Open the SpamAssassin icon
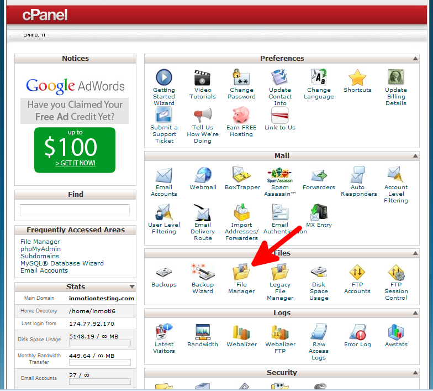This screenshot has height=391, width=433. 279,175
